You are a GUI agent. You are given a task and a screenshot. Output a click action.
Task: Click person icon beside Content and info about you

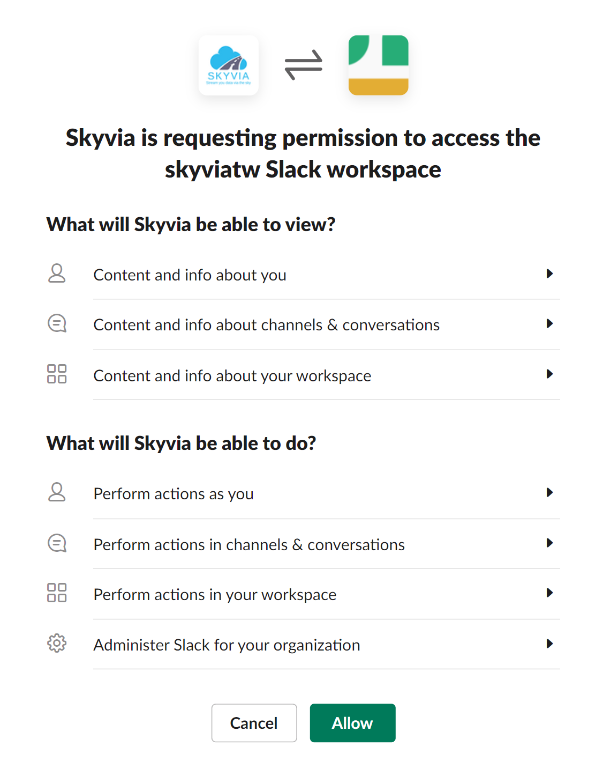[57, 274]
